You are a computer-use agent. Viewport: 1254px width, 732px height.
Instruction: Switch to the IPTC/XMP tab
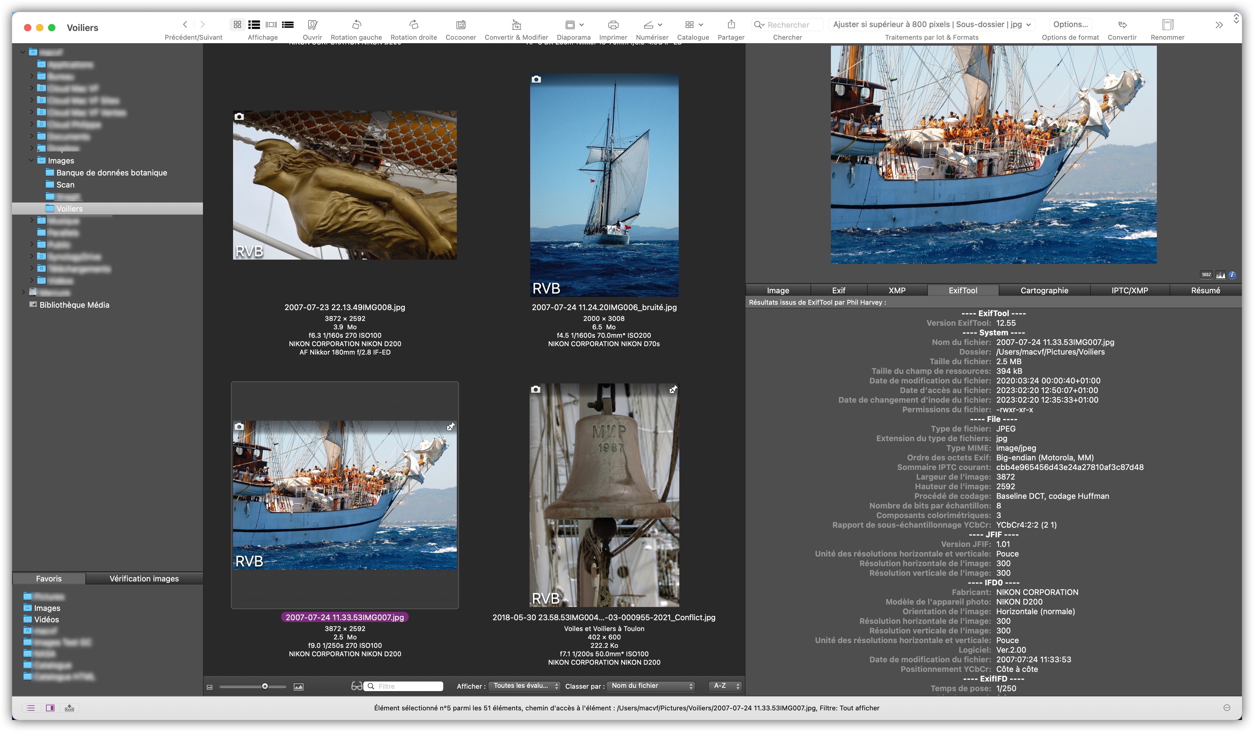point(1130,290)
